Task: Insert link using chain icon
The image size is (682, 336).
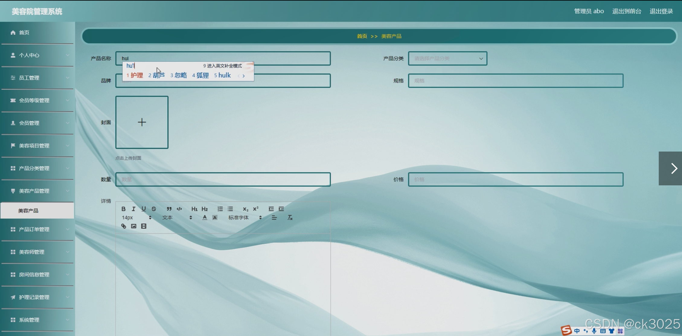Action: (x=123, y=226)
